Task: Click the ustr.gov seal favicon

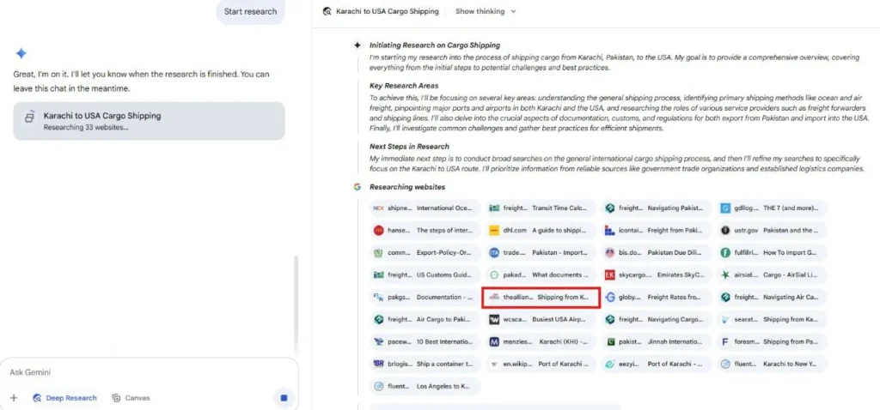Action: tap(725, 230)
